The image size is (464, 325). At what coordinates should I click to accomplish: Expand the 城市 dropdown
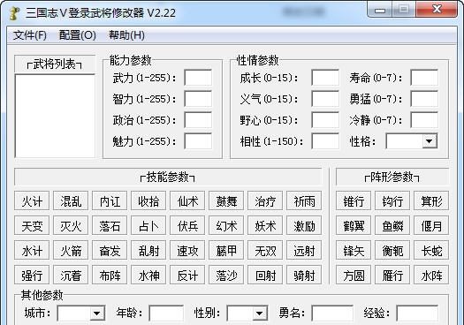coord(81,313)
